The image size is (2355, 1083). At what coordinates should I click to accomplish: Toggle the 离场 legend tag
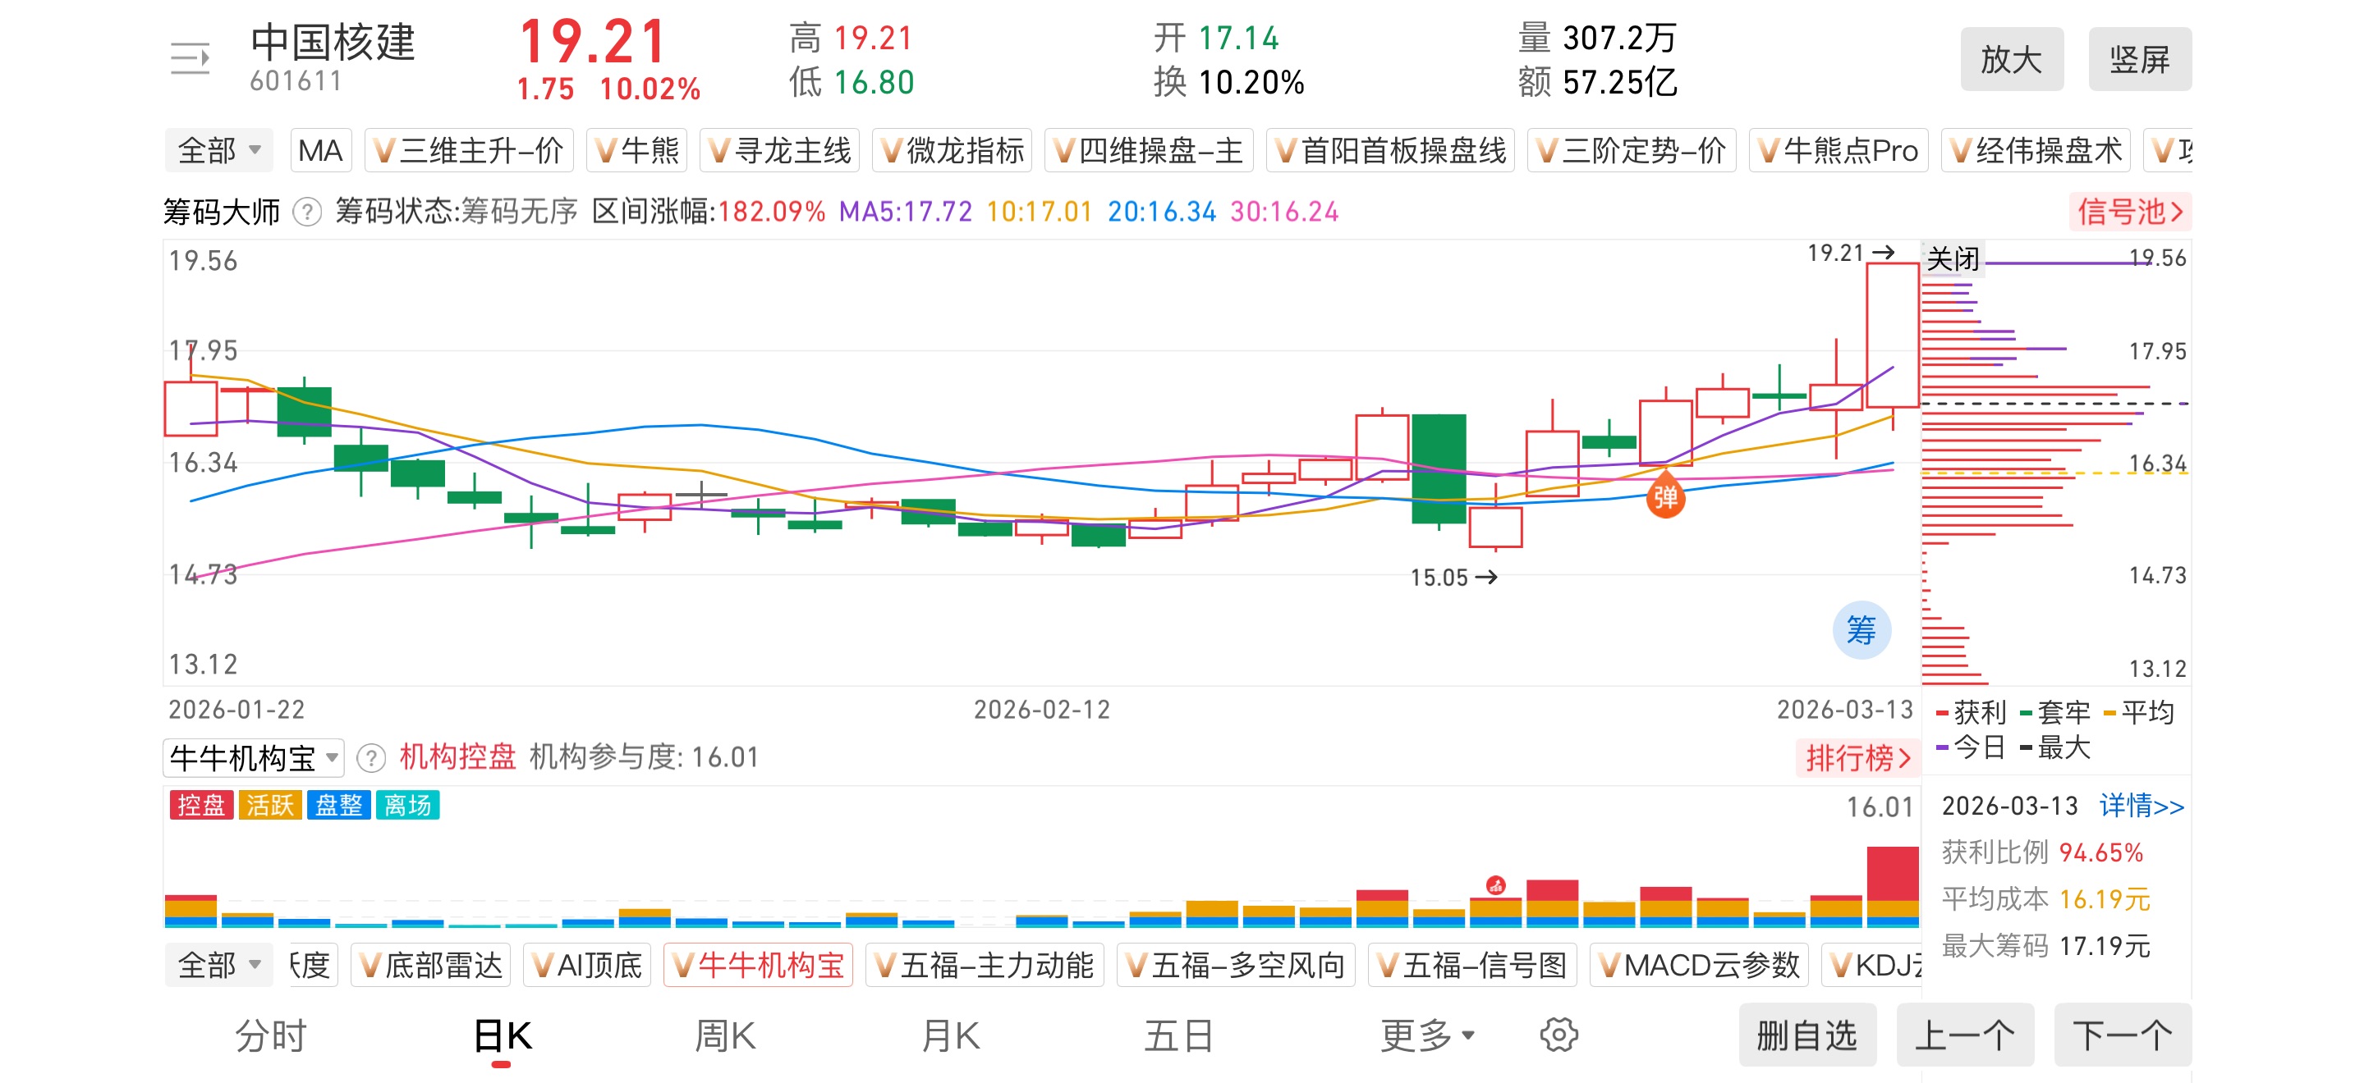(x=408, y=805)
